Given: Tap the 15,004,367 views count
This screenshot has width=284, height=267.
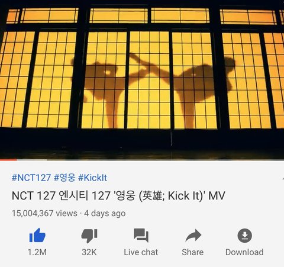Looking at the screenshot, I should click(44, 213).
